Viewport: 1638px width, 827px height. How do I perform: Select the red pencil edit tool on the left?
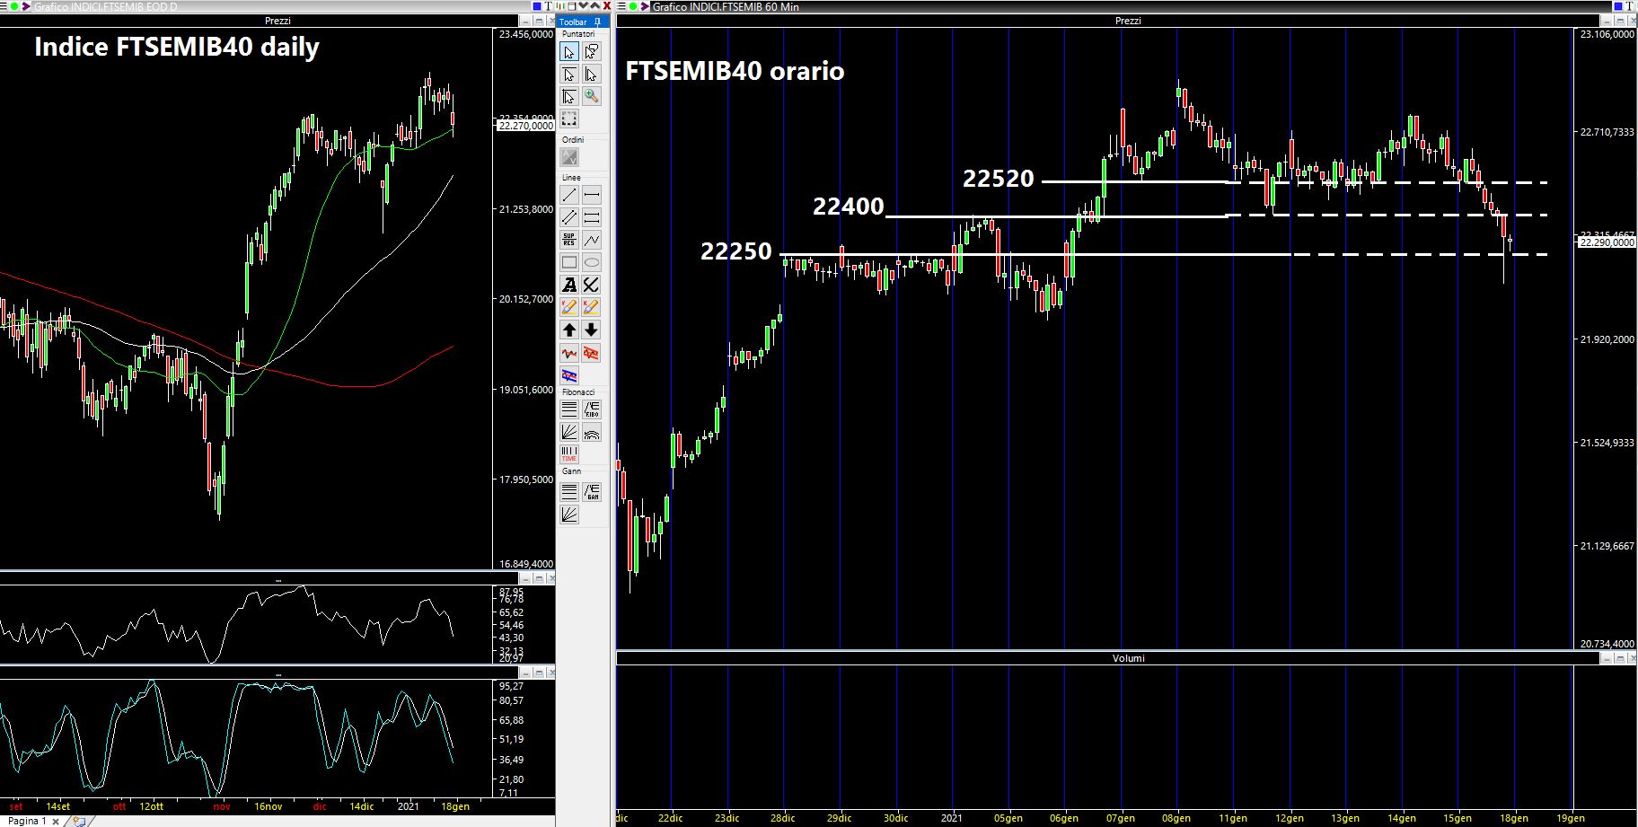click(x=569, y=307)
